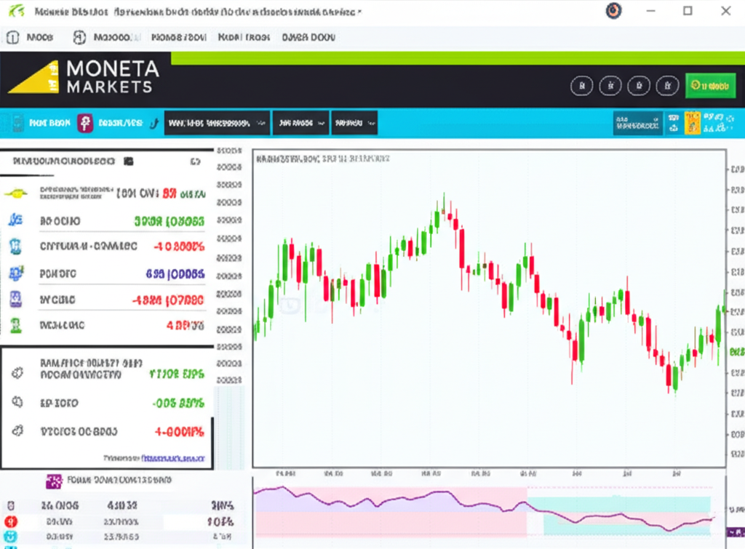Open the rightmost dark dropdown in the cyan toolbar
The width and height of the screenshot is (745, 549).
(354, 123)
